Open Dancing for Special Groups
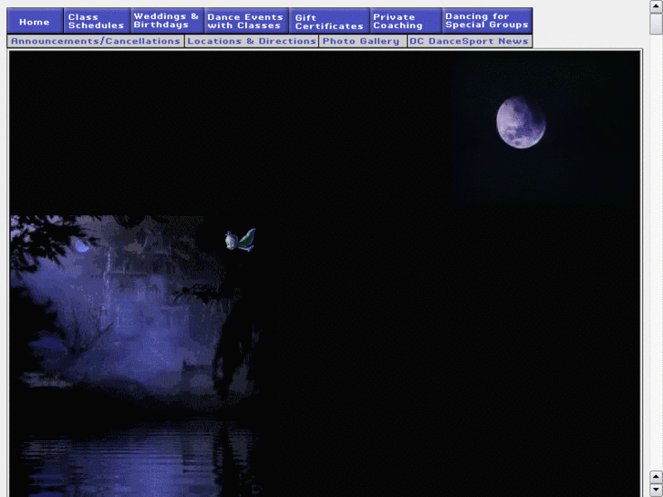Image resolution: width=663 pixels, height=497 pixels. 487,21
